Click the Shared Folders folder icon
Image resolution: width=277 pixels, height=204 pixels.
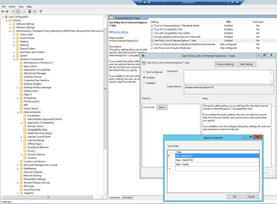[x=17, y=49]
